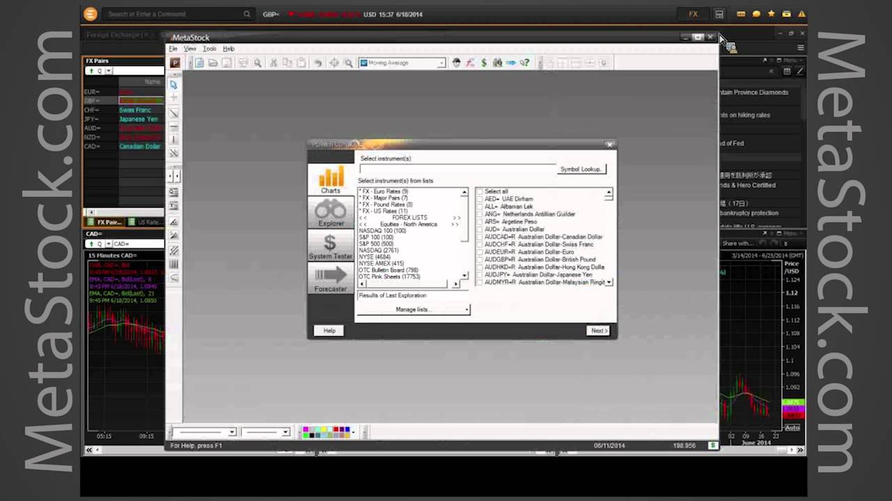Open the Q dropdown in FX Pairs panel
The height and width of the screenshot is (501, 892).
point(109,71)
